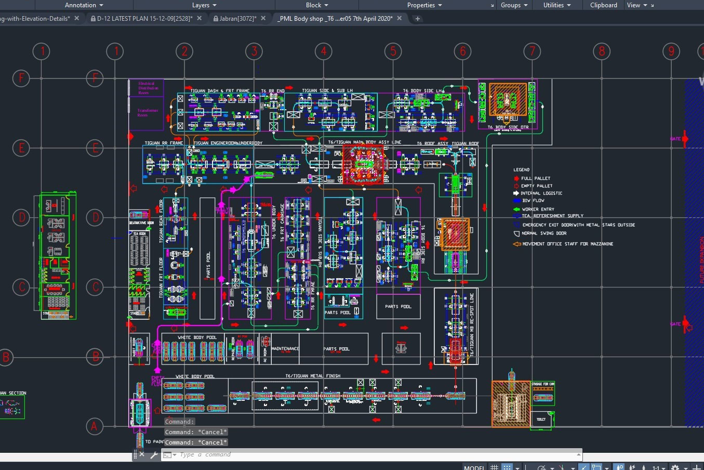The width and height of the screenshot is (704, 470).
Task: Create new drawing with plus tab button
Action: (x=417, y=19)
